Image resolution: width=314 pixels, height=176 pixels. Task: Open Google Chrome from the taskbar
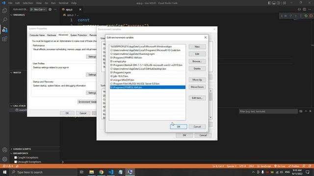pyautogui.click(x=101, y=172)
